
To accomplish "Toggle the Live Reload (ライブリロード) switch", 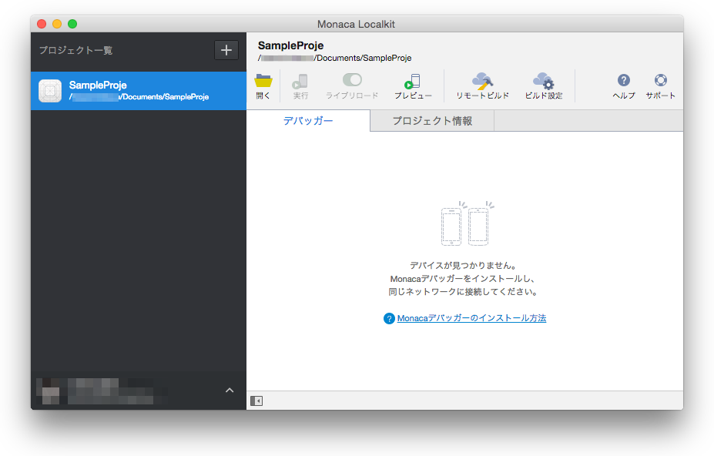I will click(x=352, y=80).
